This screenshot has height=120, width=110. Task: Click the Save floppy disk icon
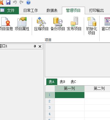pos(8,2)
